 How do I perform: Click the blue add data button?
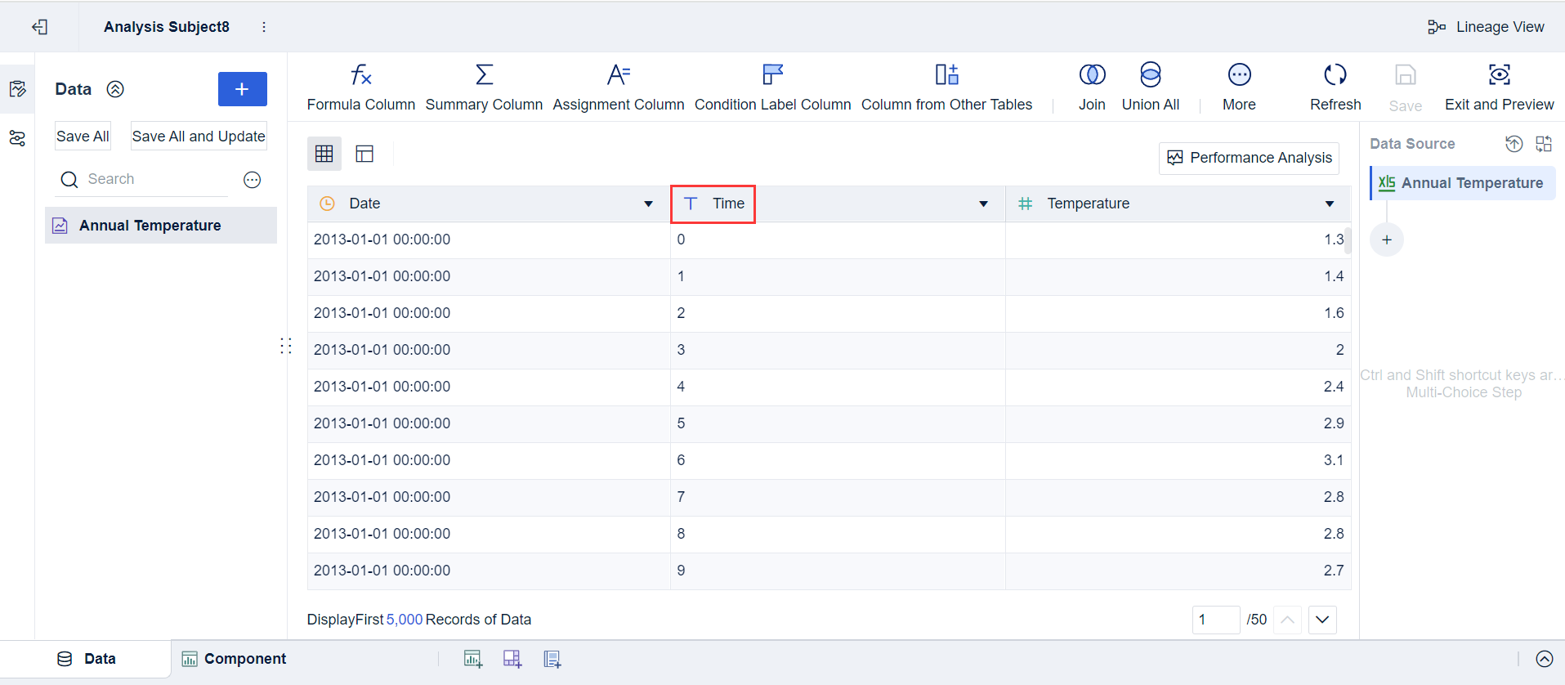pos(242,89)
